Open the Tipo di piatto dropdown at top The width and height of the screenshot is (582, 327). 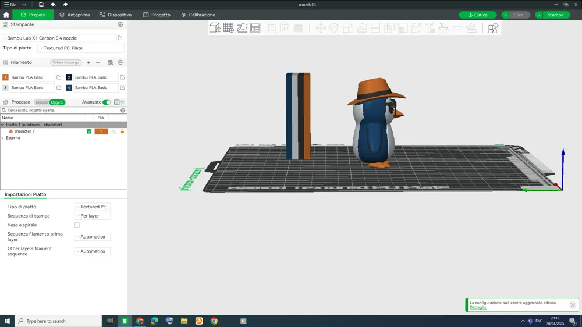click(81, 48)
